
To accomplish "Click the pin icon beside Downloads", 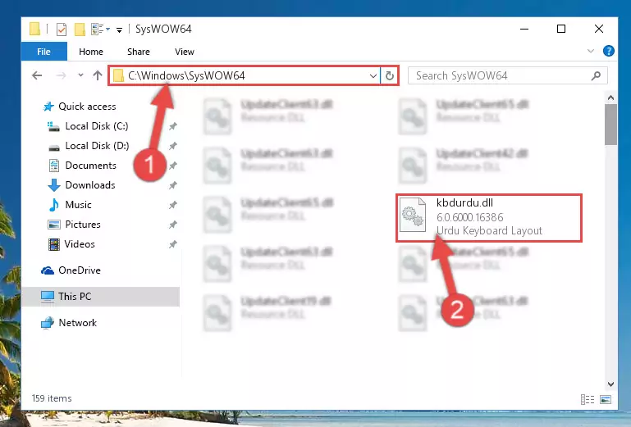I will pyautogui.click(x=172, y=185).
